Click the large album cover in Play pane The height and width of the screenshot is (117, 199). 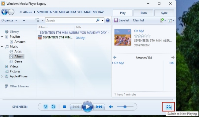(122, 37)
